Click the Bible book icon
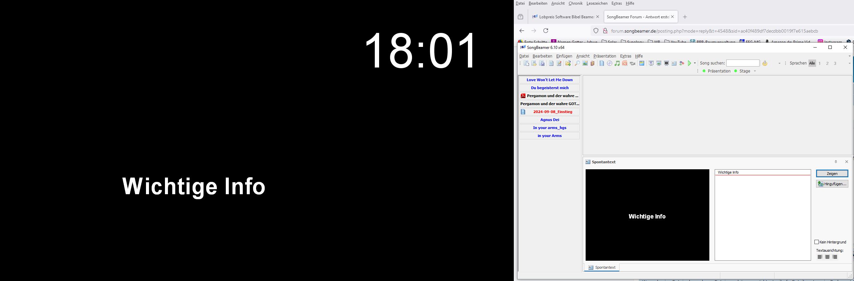 click(593, 63)
